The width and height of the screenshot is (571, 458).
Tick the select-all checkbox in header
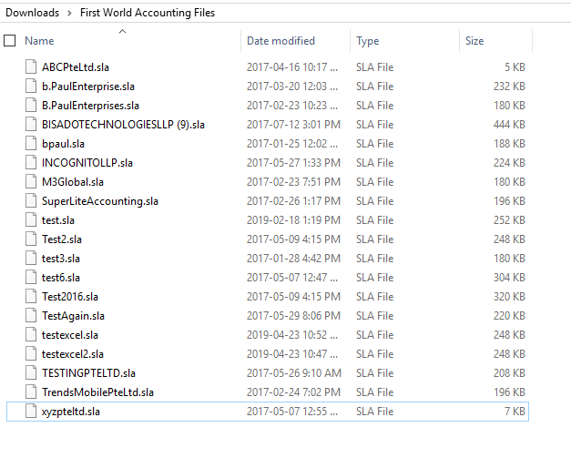(10, 41)
